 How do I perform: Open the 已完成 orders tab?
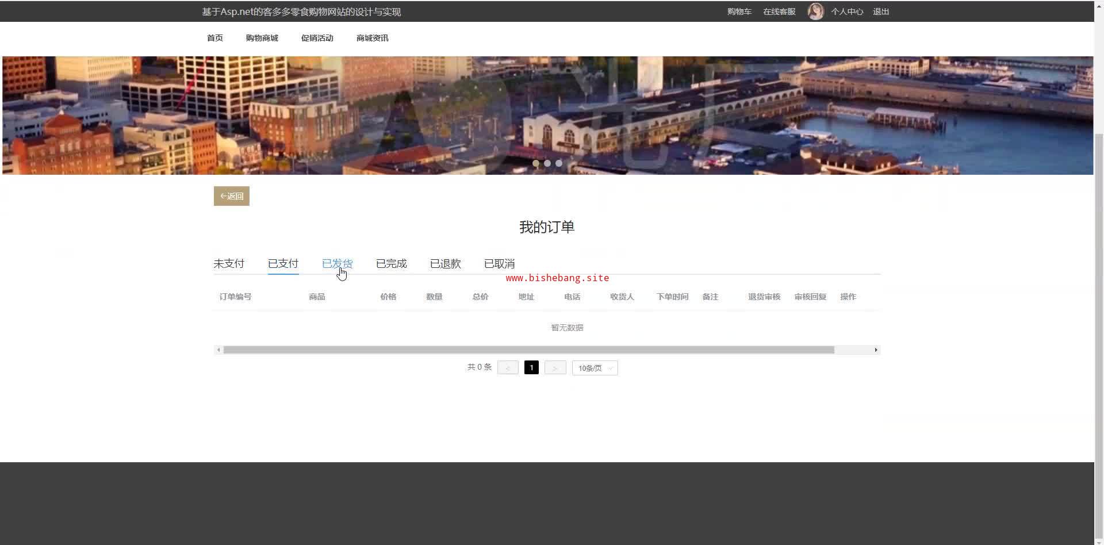[391, 264]
